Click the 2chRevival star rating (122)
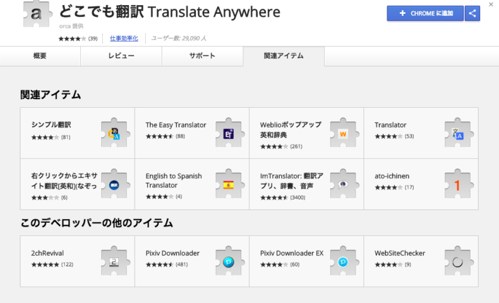Image resolution: width=499 pixels, height=303 pixels. coord(45,264)
